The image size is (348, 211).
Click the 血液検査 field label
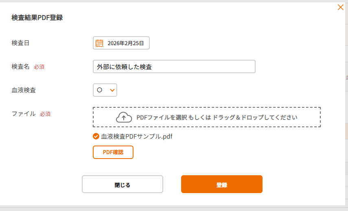24,90
